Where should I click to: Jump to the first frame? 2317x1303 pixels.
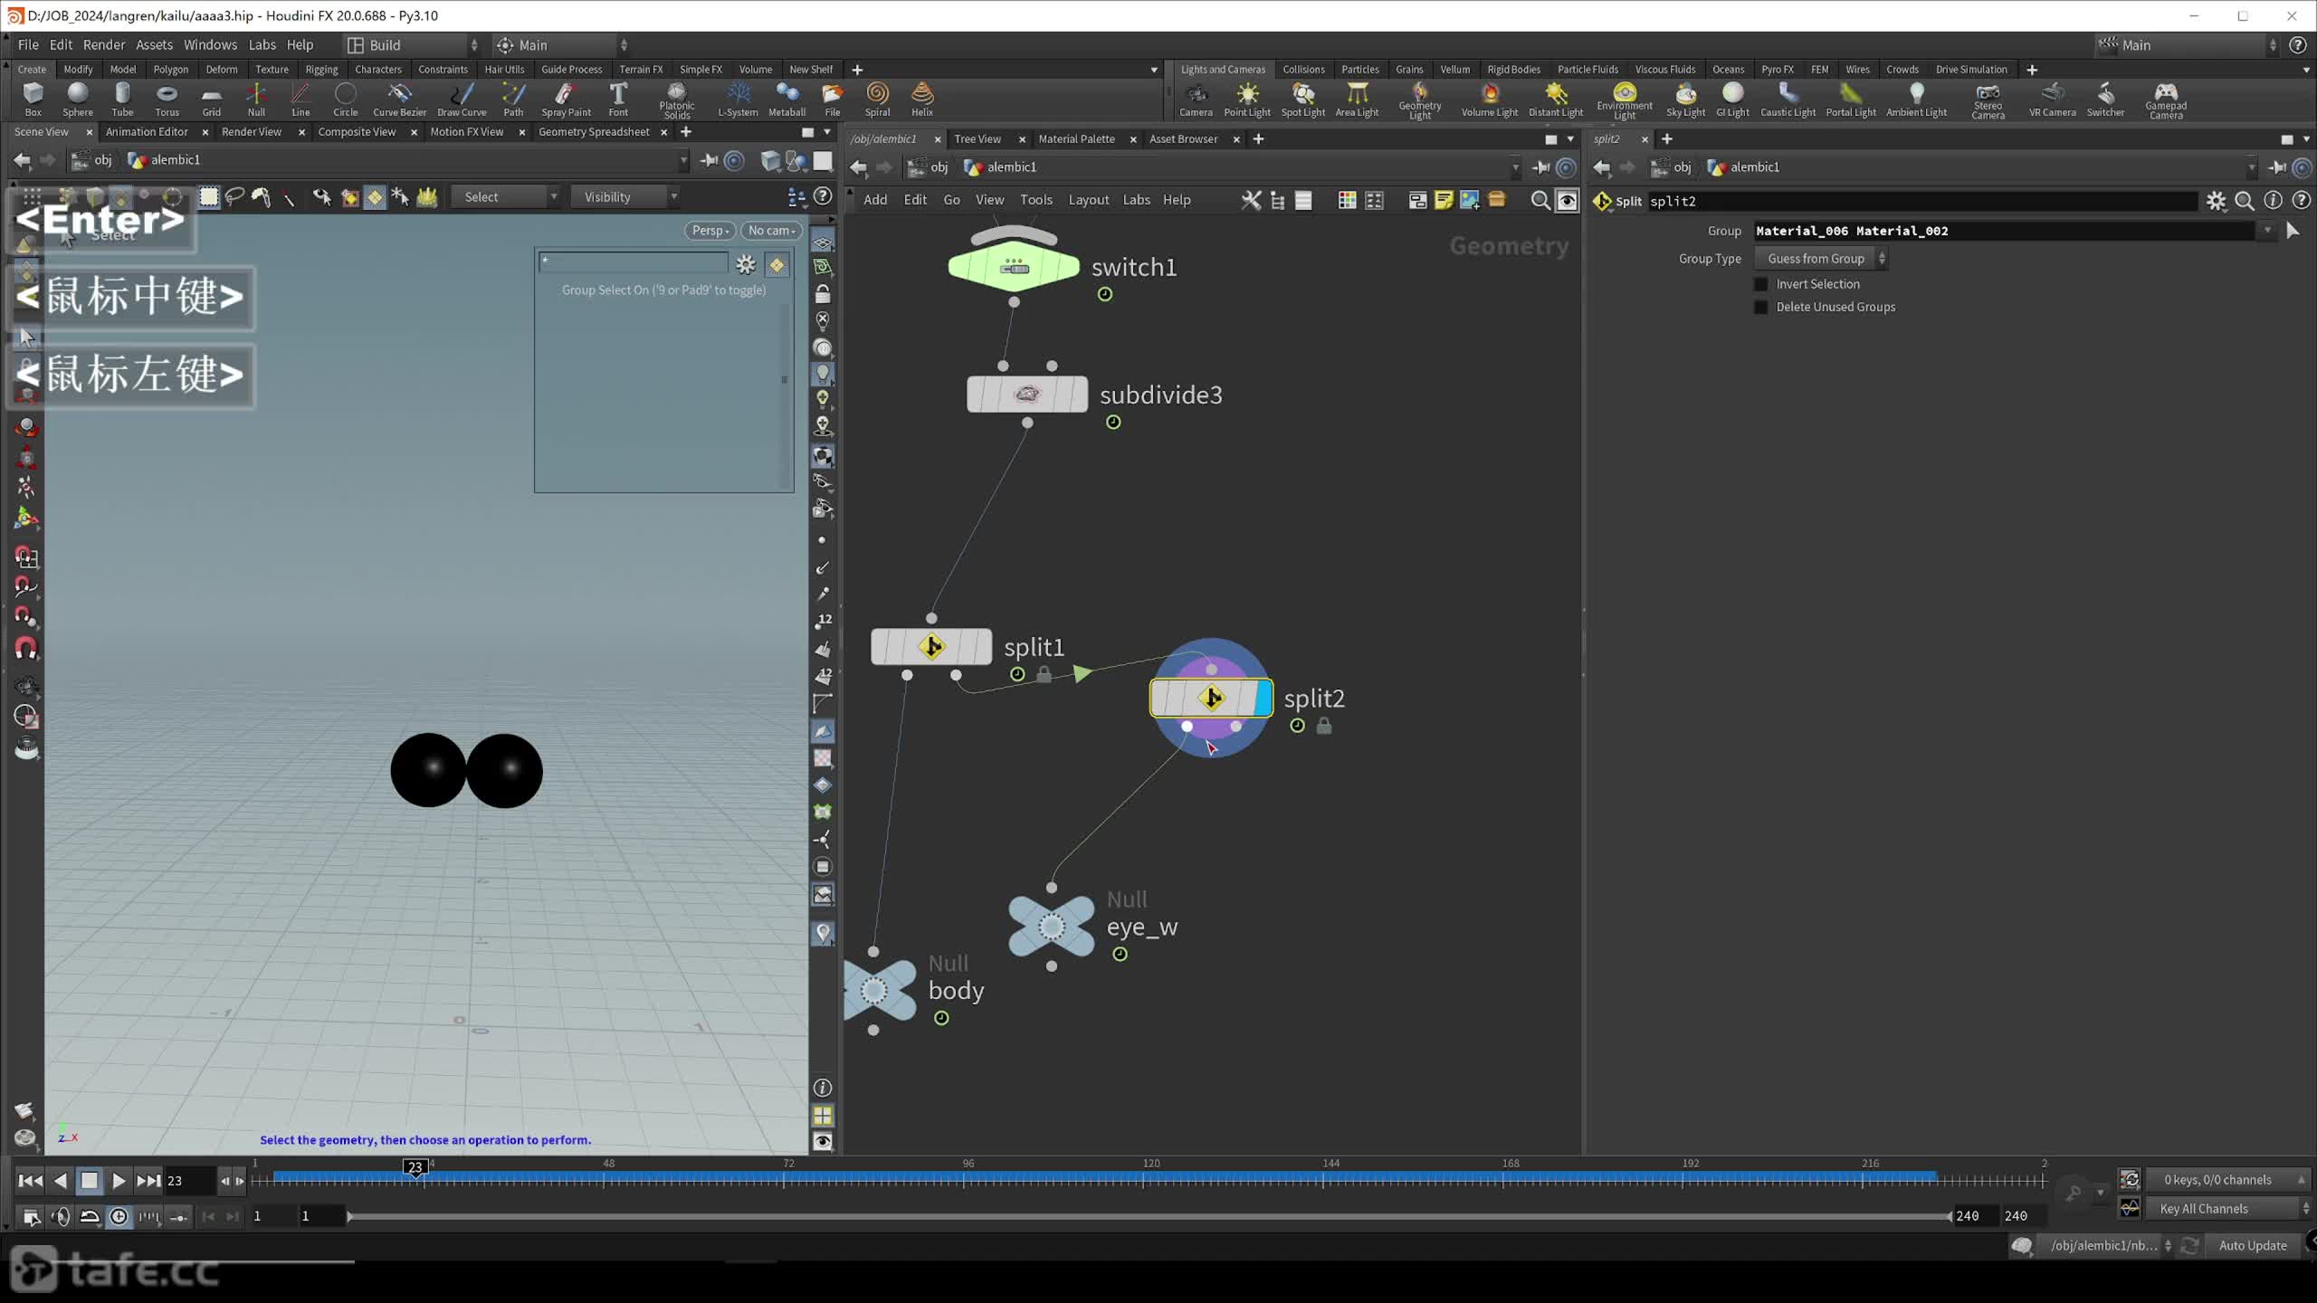click(29, 1180)
